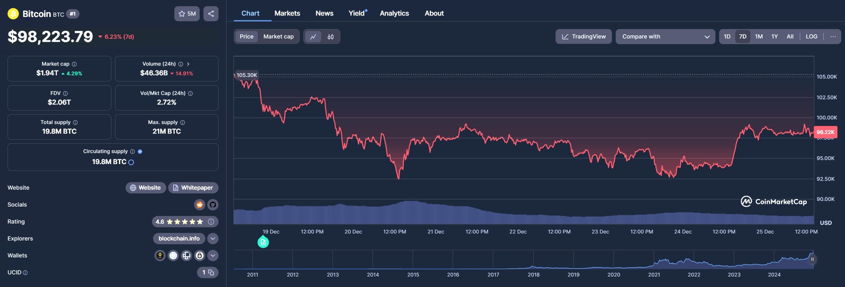Screen dimensions: 845x287
Task: Open Volume (24h) details arrow
Action: coord(188,64)
